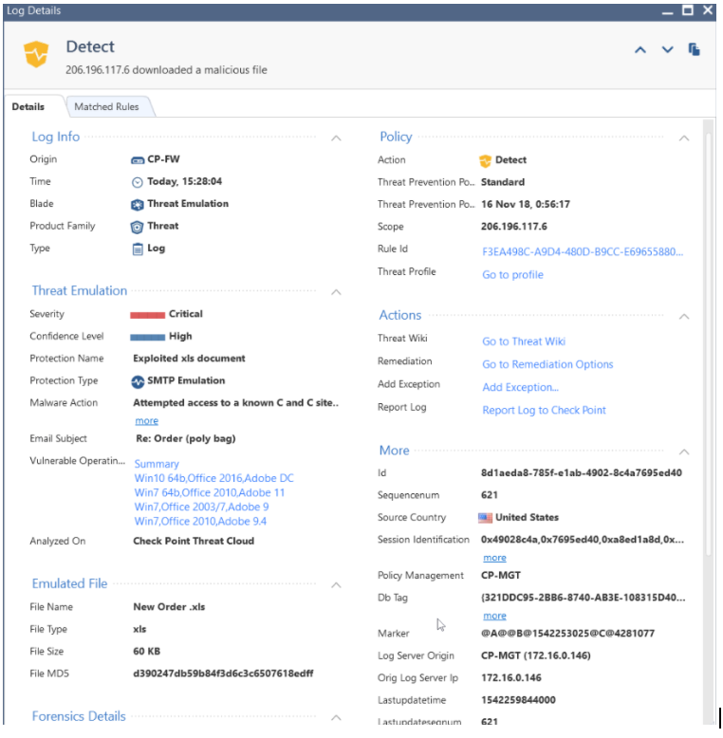Select the Sequencenum value 621

click(x=490, y=495)
